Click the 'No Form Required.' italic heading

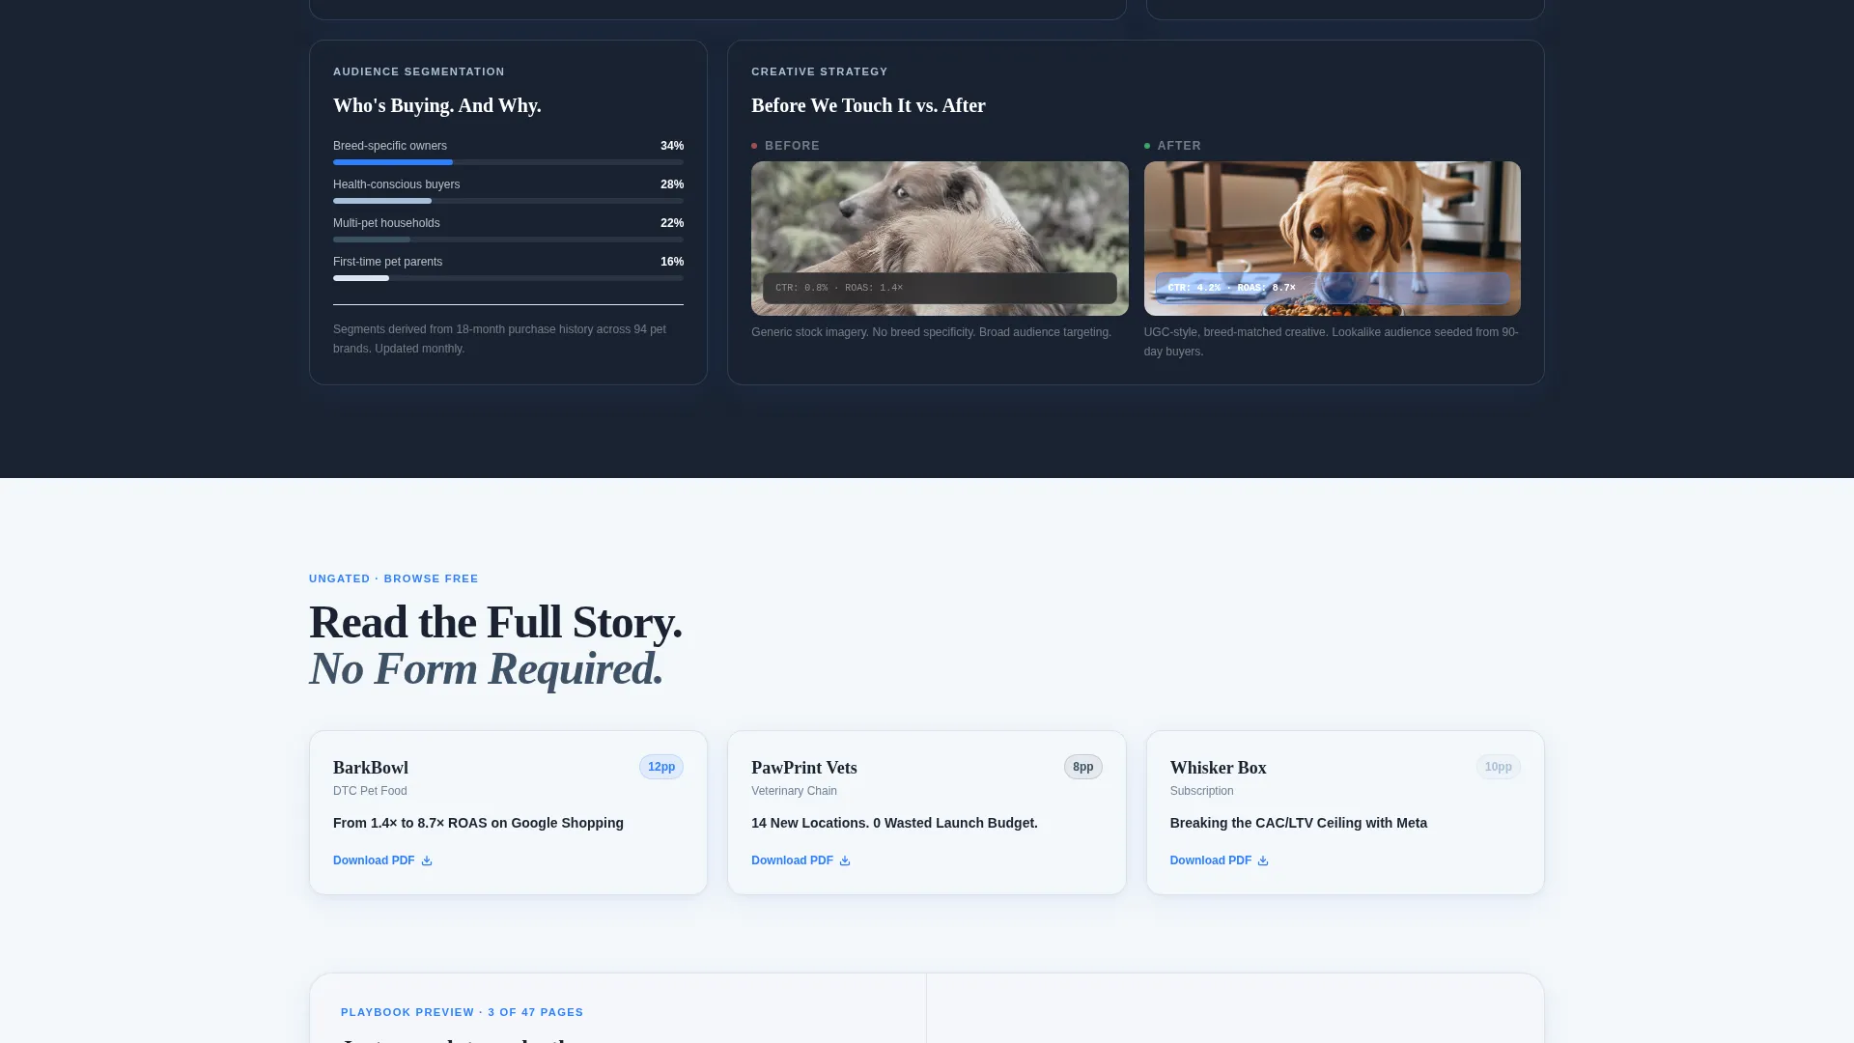(487, 668)
